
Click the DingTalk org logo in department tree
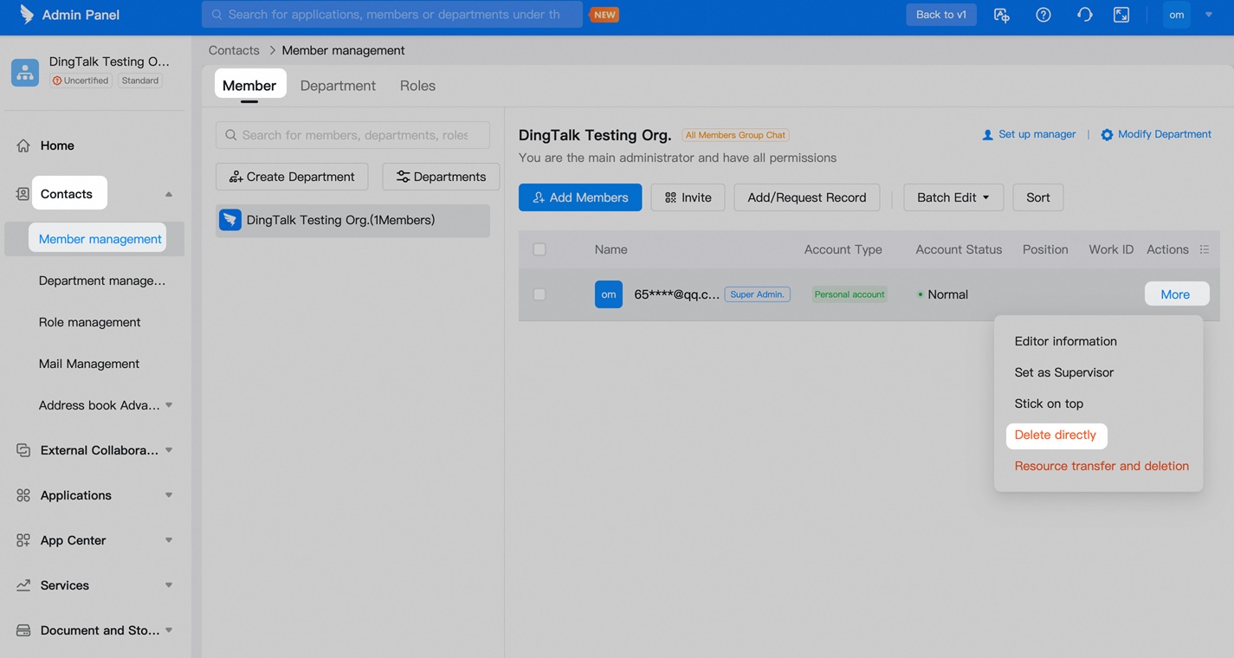click(230, 220)
